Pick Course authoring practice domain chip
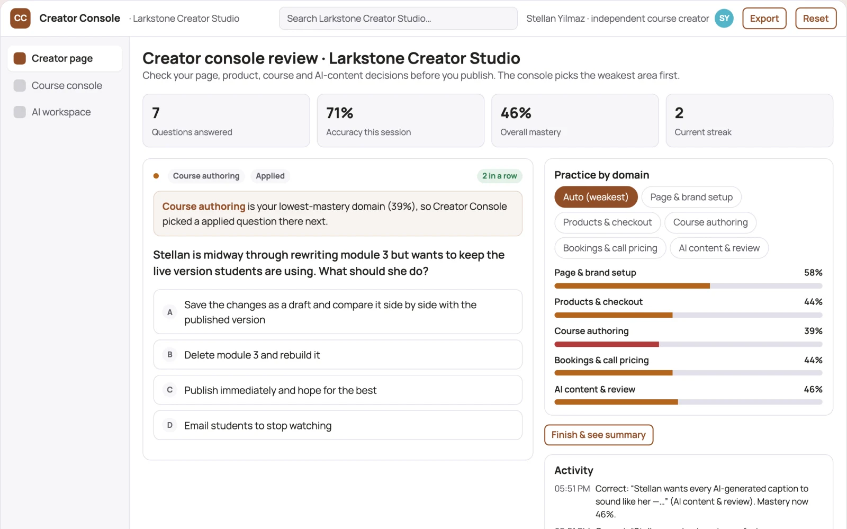This screenshot has height=529, width=847. 710,222
